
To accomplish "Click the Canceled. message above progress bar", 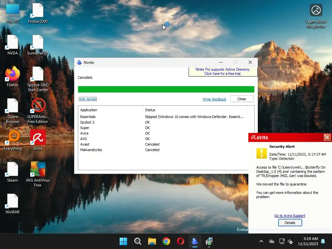I will (x=85, y=77).
